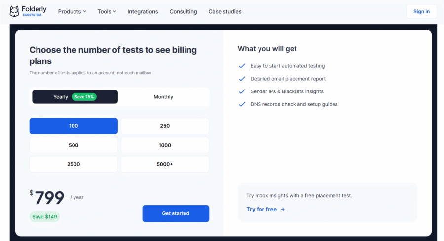Screen dimensions: 444x241
Task: Switch billing to Yearly
Action: click(x=75, y=97)
